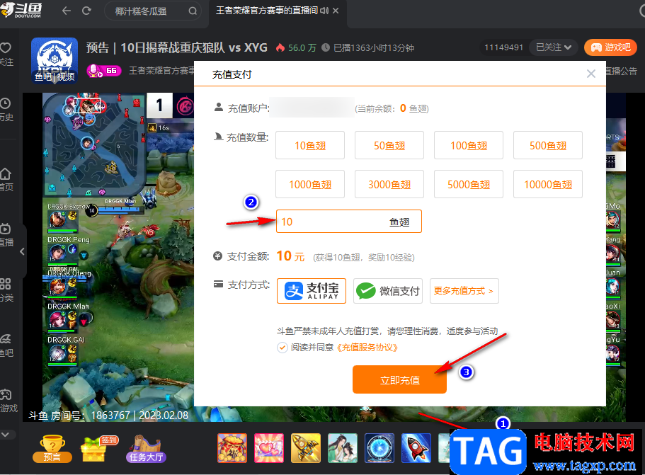Toggle the 阅读并同意 agreement checkbox
This screenshot has height=475, width=645.
(282, 348)
